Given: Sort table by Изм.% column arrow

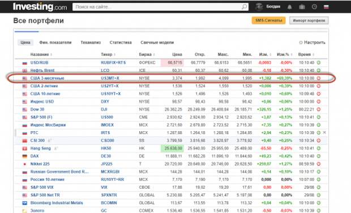Looking at the screenshot, I should pyautogui.click(x=292, y=55).
